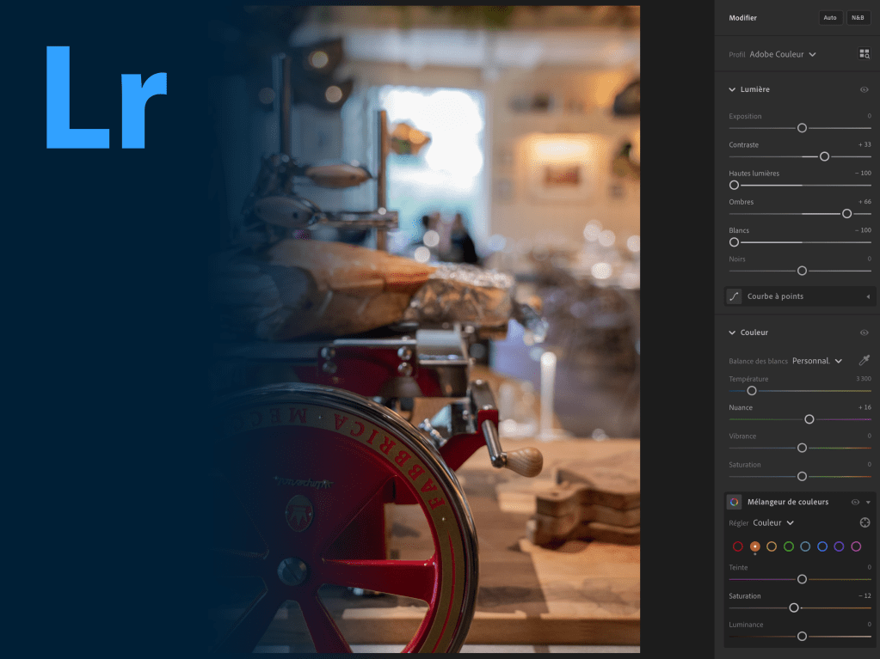
Task: Select the green color channel circle
Action: point(788,546)
